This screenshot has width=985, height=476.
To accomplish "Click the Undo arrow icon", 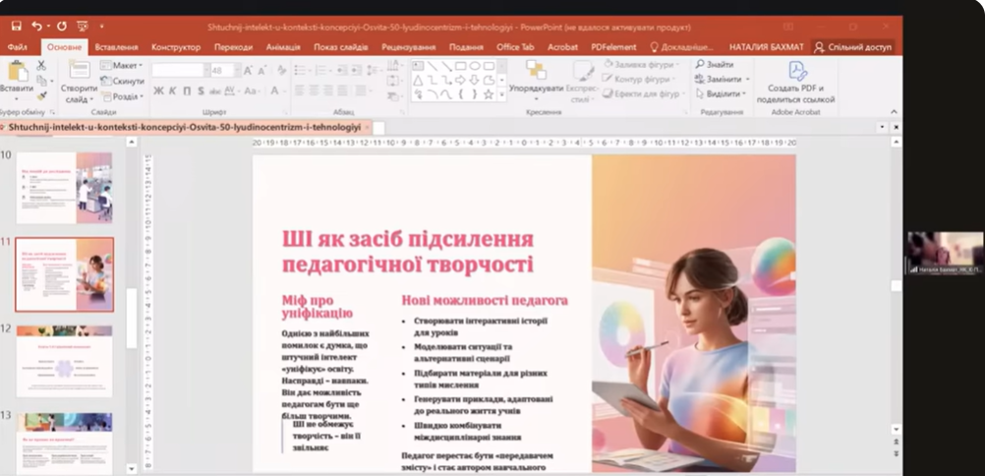I will tap(36, 26).
